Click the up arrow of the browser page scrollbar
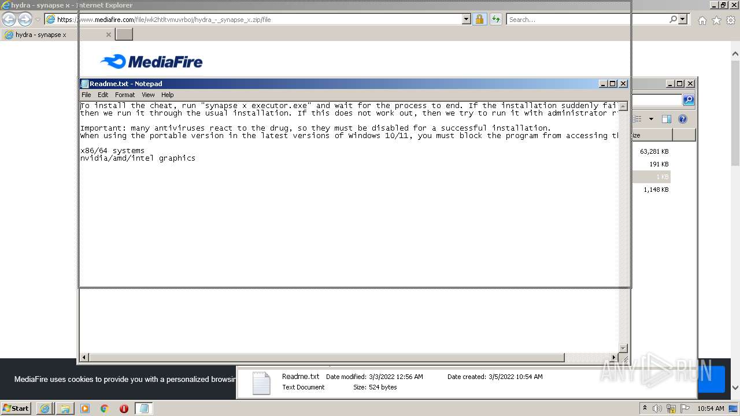This screenshot has height=416, width=740. [735, 54]
